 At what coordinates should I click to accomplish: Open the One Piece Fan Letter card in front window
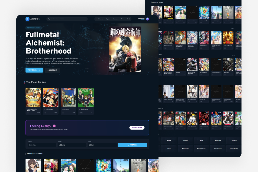[138, 165]
